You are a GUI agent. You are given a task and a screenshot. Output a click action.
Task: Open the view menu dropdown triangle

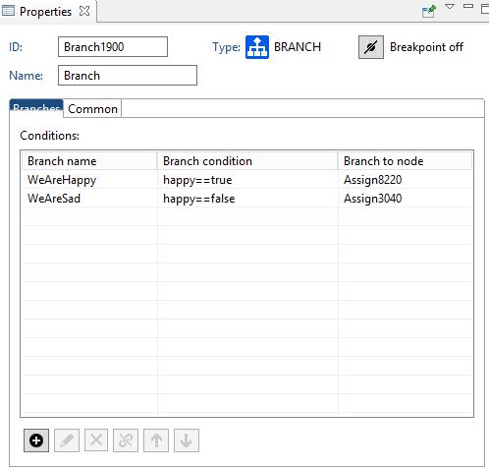pyautogui.click(x=450, y=7)
